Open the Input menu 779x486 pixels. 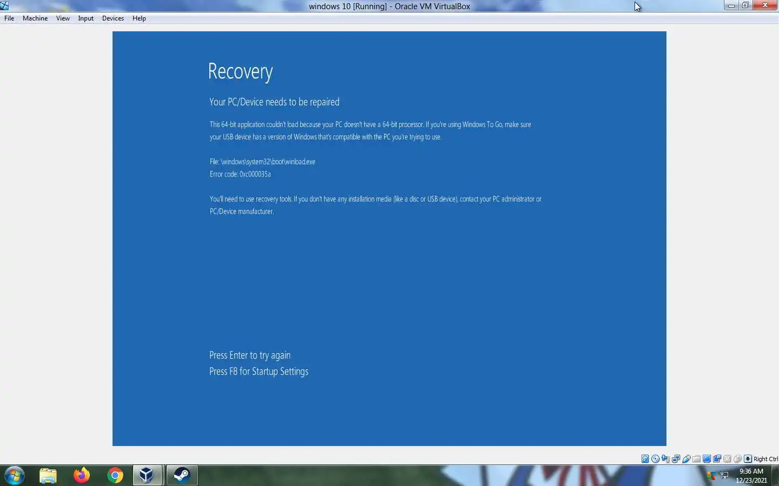pos(85,18)
